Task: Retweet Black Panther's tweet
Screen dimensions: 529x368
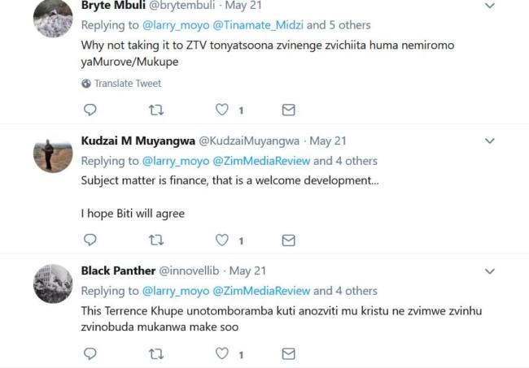Action: click(x=156, y=353)
